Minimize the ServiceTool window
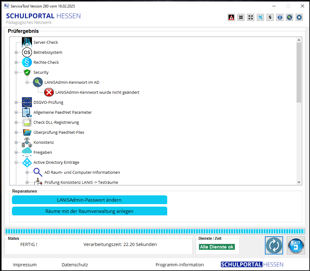This screenshot has width=310, height=271. tap(274, 6)
